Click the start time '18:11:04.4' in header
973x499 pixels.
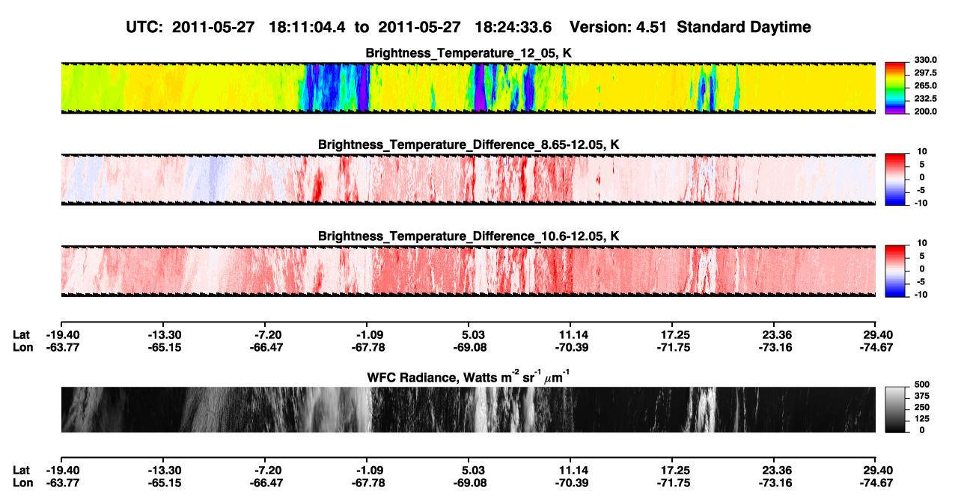tap(307, 28)
